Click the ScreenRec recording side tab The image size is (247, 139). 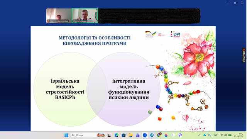244,55
